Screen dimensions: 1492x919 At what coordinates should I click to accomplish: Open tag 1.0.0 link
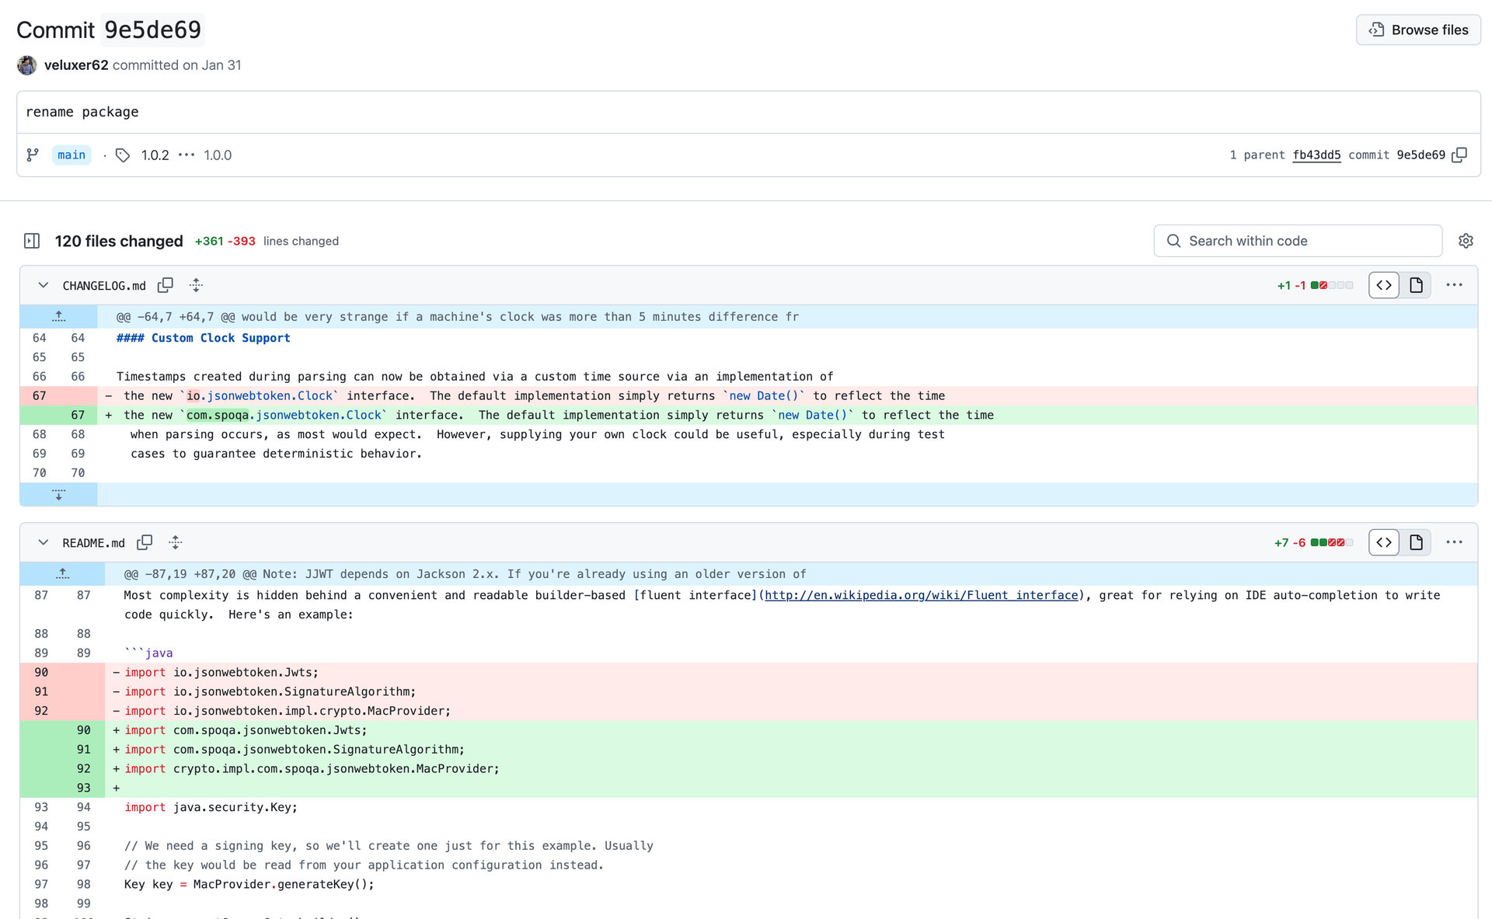(x=218, y=155)
